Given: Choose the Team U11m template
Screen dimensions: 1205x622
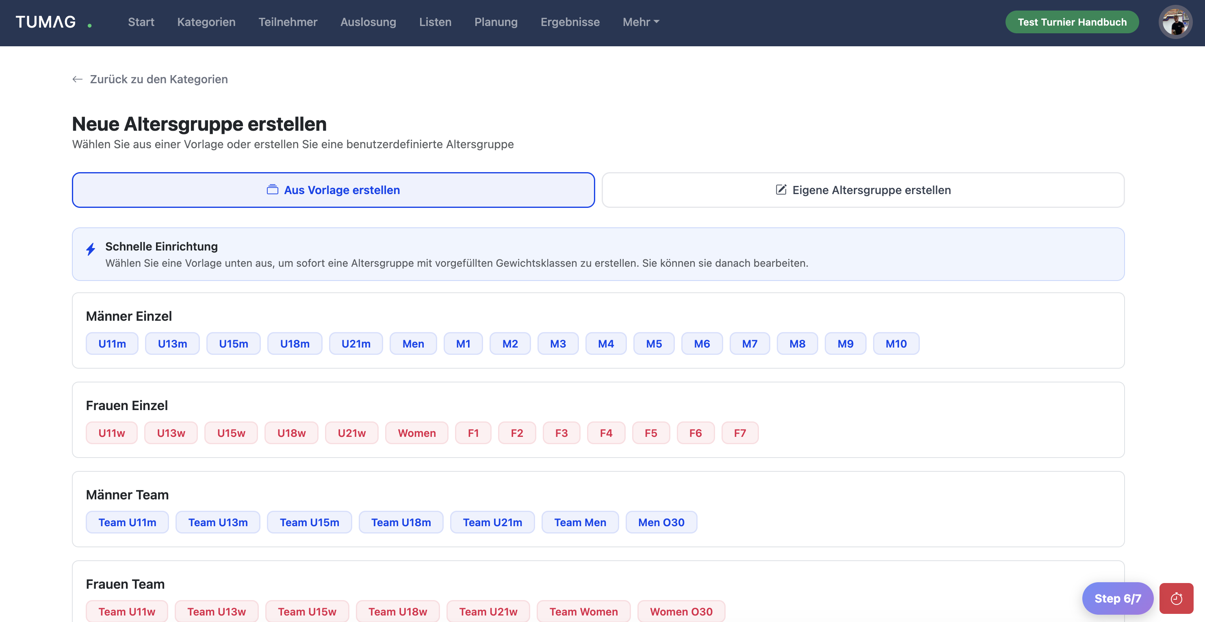Looking at the screenshot, I should pos(127,522).
